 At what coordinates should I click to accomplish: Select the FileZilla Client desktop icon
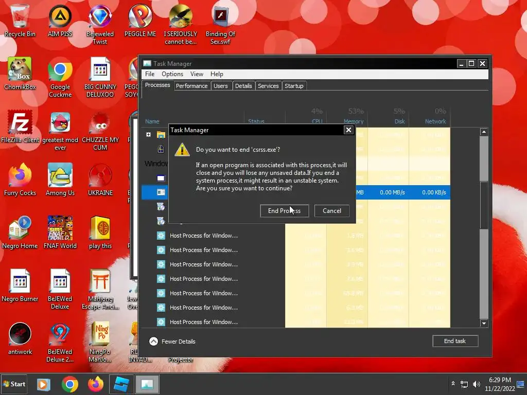click(x=20, y=127)
